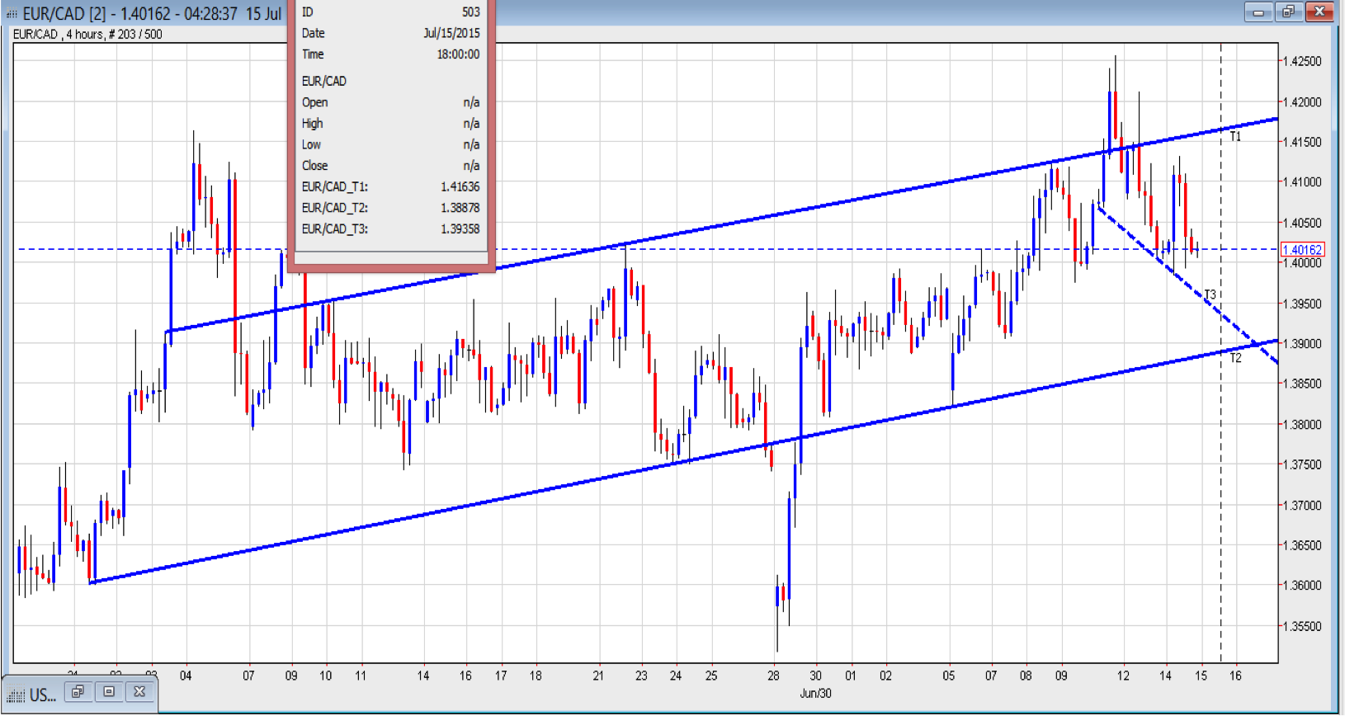Close the minimized US... window
The width and height of the screenshot is (1345, 716).
[x=139, y=691]
